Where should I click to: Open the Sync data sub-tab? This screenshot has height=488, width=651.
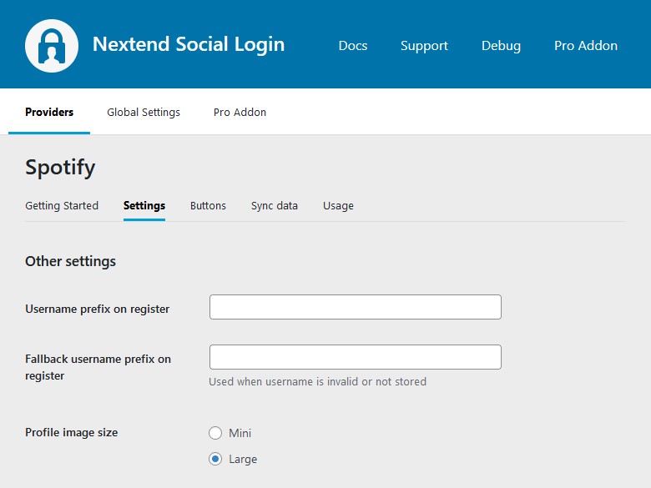[x=274, y=206]
